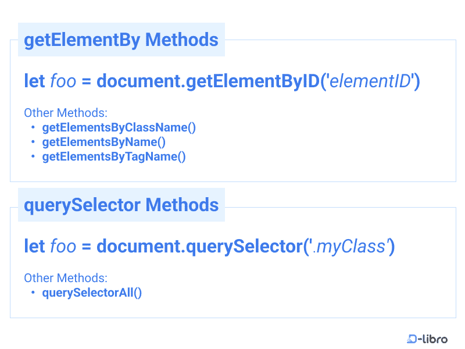Click the D-libro logo icon

pos(412,339)
